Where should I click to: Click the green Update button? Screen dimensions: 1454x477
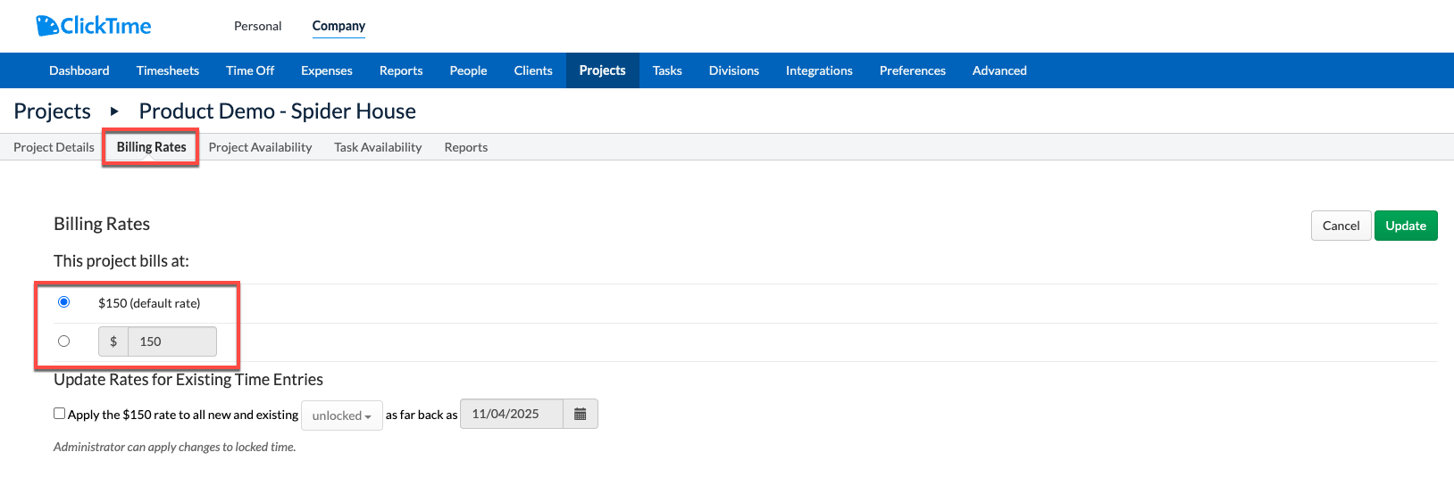1406,226
